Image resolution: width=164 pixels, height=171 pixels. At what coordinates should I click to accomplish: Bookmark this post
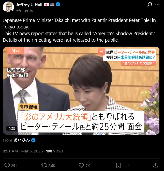click(x=118, y=165)
